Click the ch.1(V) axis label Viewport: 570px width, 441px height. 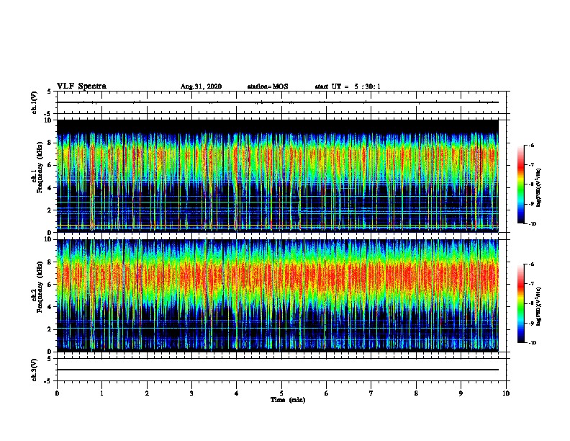(x=34, y=102)
